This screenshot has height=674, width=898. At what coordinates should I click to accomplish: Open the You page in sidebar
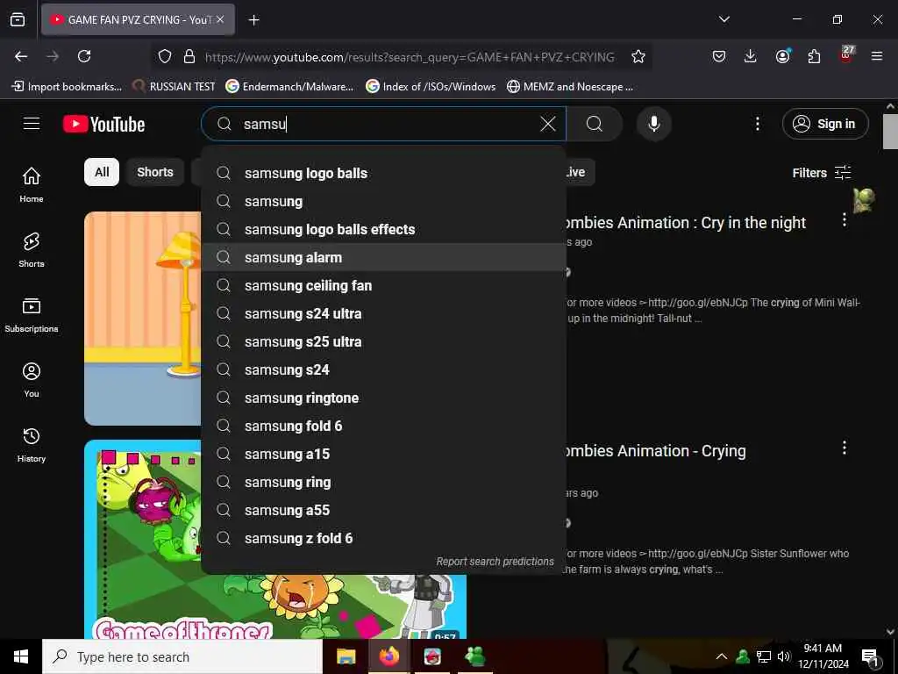pyautogui.click(x=32, y=379)
